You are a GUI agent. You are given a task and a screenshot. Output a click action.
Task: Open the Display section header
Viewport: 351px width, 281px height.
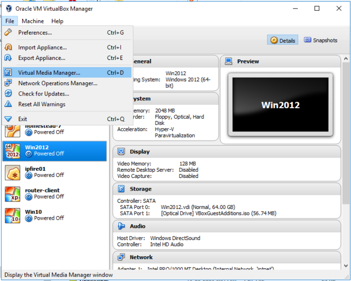click(x=227, y=152)
